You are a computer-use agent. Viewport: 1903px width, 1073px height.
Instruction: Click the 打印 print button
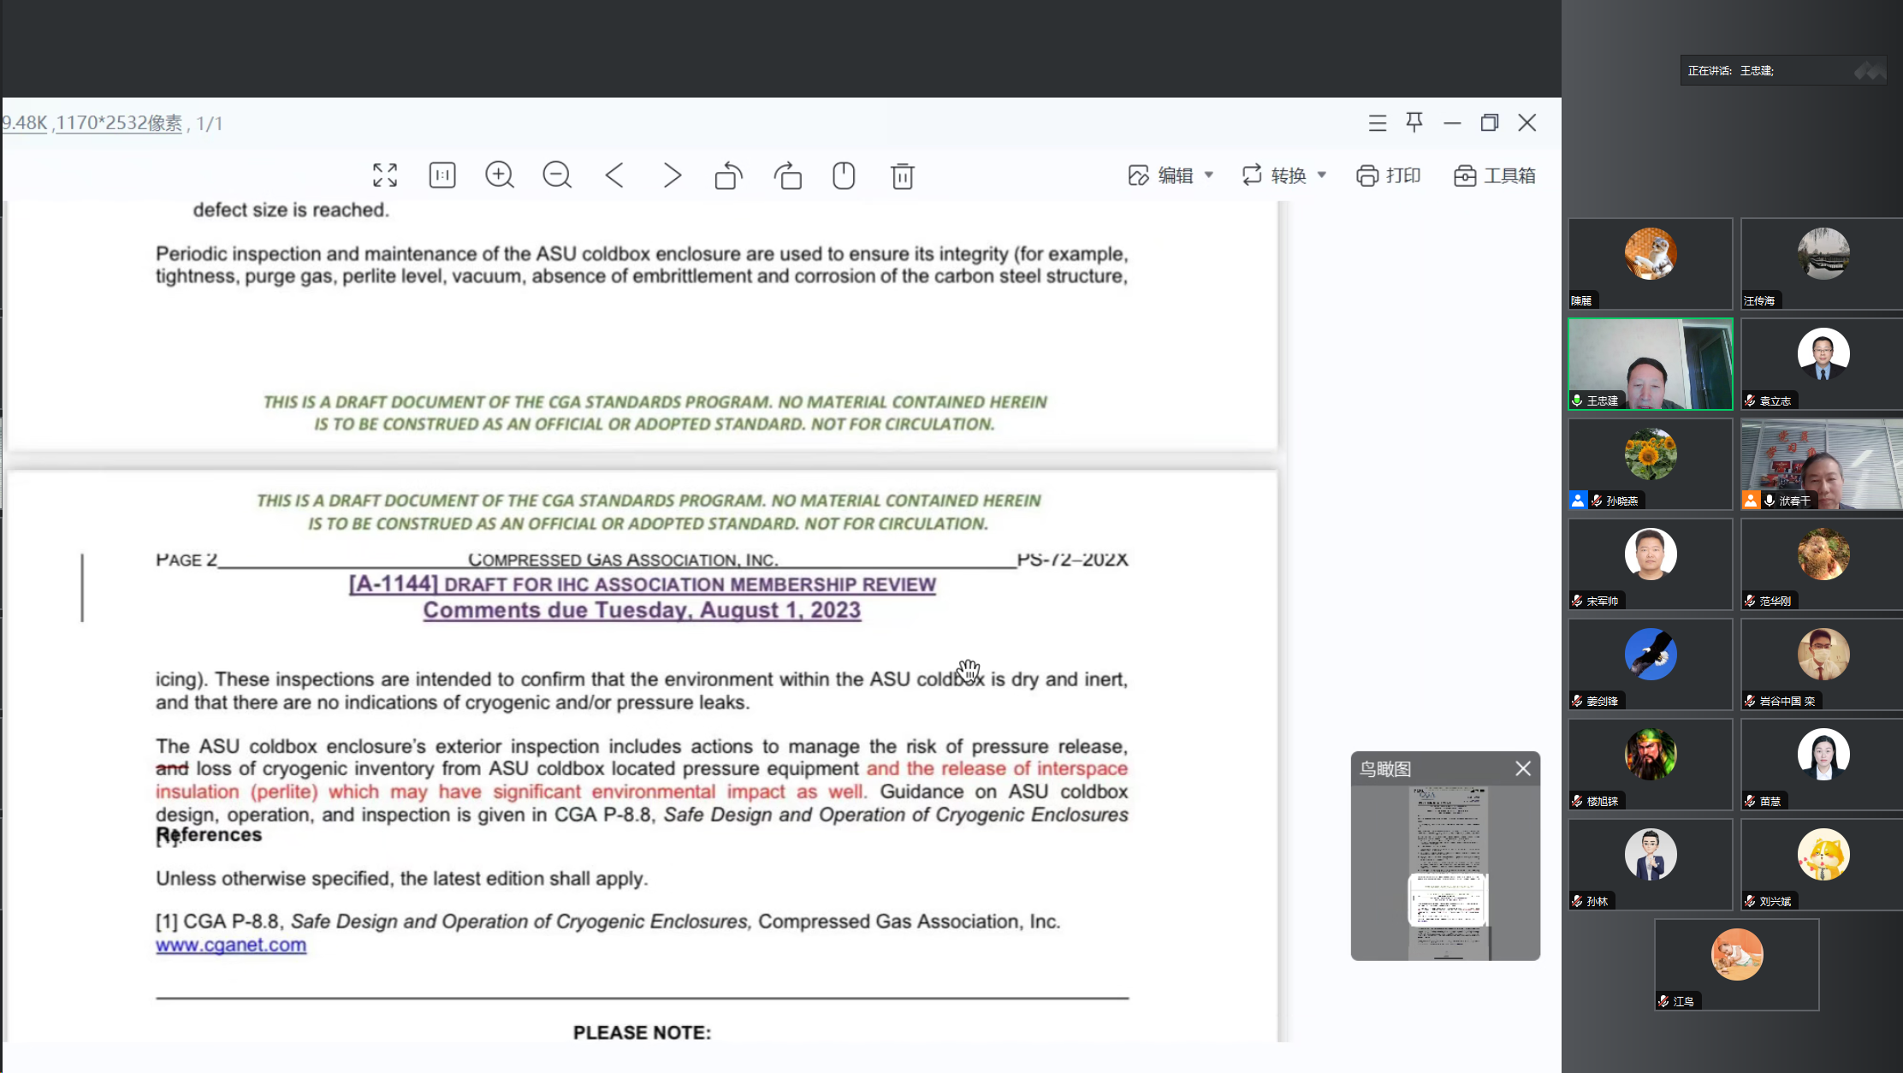(1388, 175)
